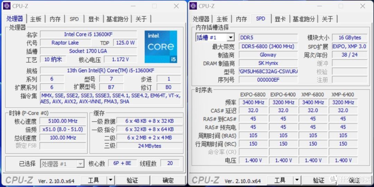Viewport: 374px width, 187px height.
Task: Click the empty 额定 FSB field
Action: coord(63,146)
